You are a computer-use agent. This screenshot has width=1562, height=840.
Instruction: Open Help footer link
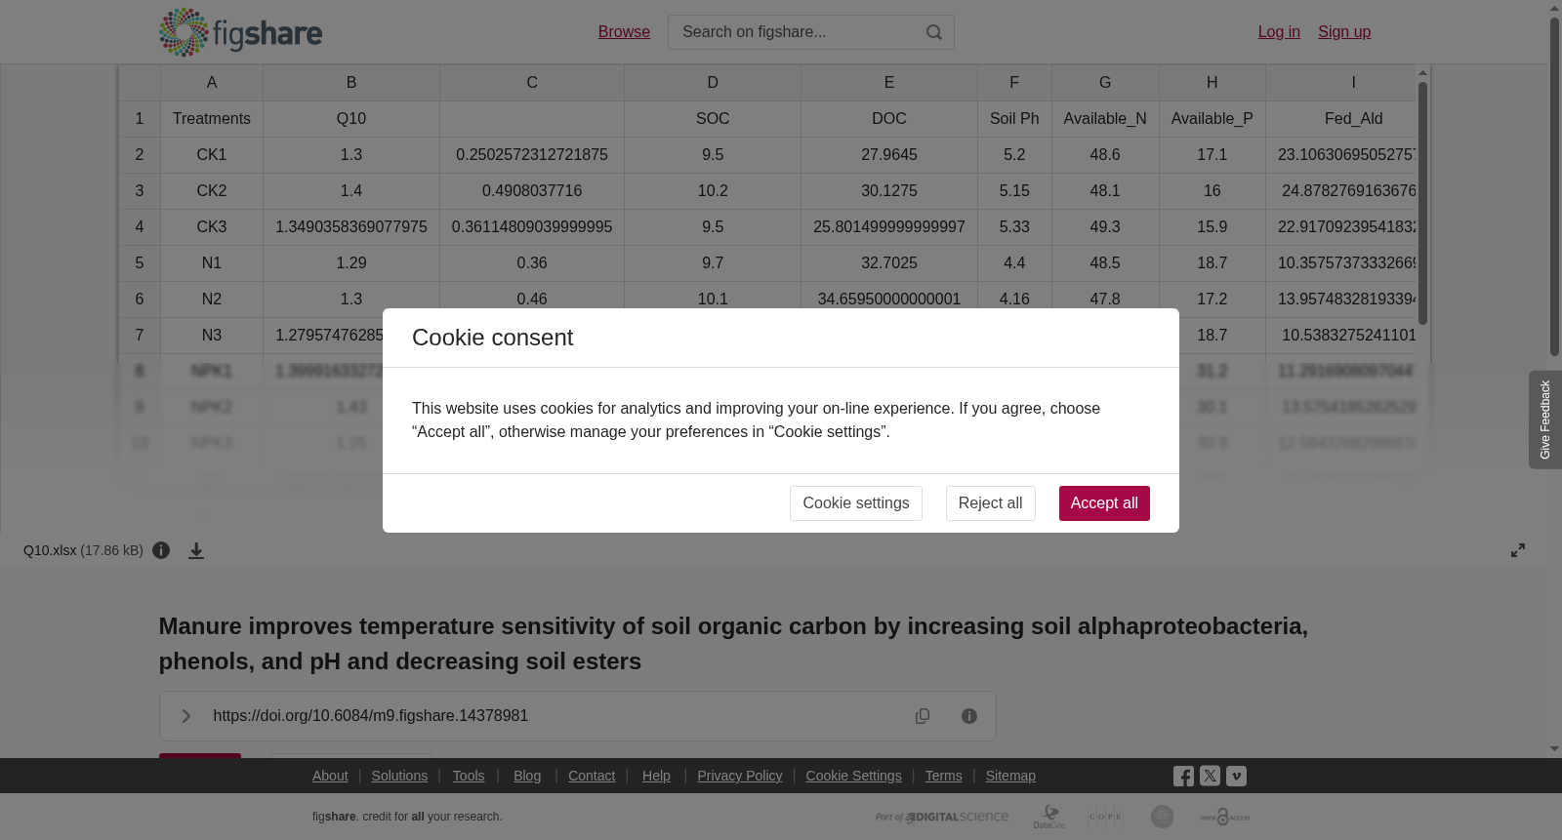[x=656, y=776]
